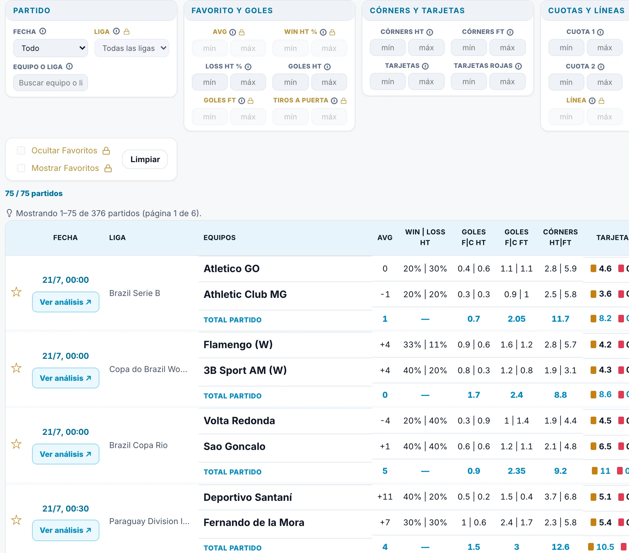The width and height of the screenshot is (629, 553).
Task: Click info icon next to LOSS HT %
Action: [x=248, y=67]
